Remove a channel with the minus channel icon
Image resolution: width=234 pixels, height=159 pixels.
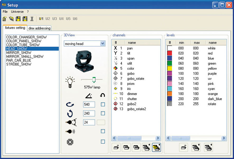116,147
